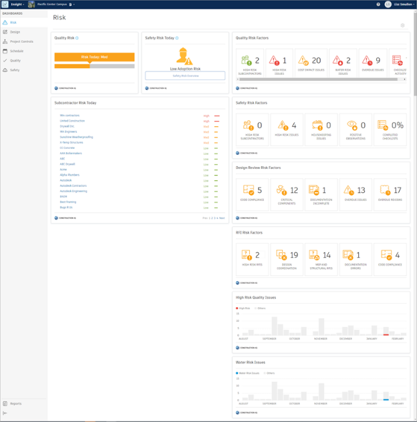This screenshot has height=422, width=417.
Task: Open the United Construction subcontractor link
Action: click(72, 121)
